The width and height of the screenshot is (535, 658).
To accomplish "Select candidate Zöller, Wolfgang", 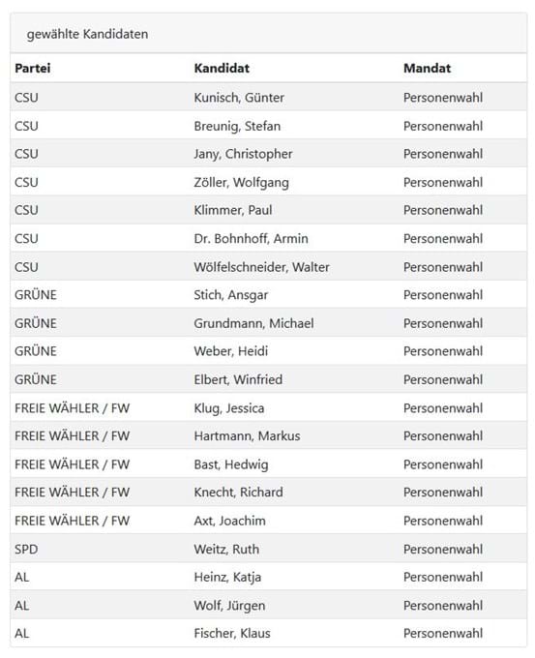I will [241, 182].
